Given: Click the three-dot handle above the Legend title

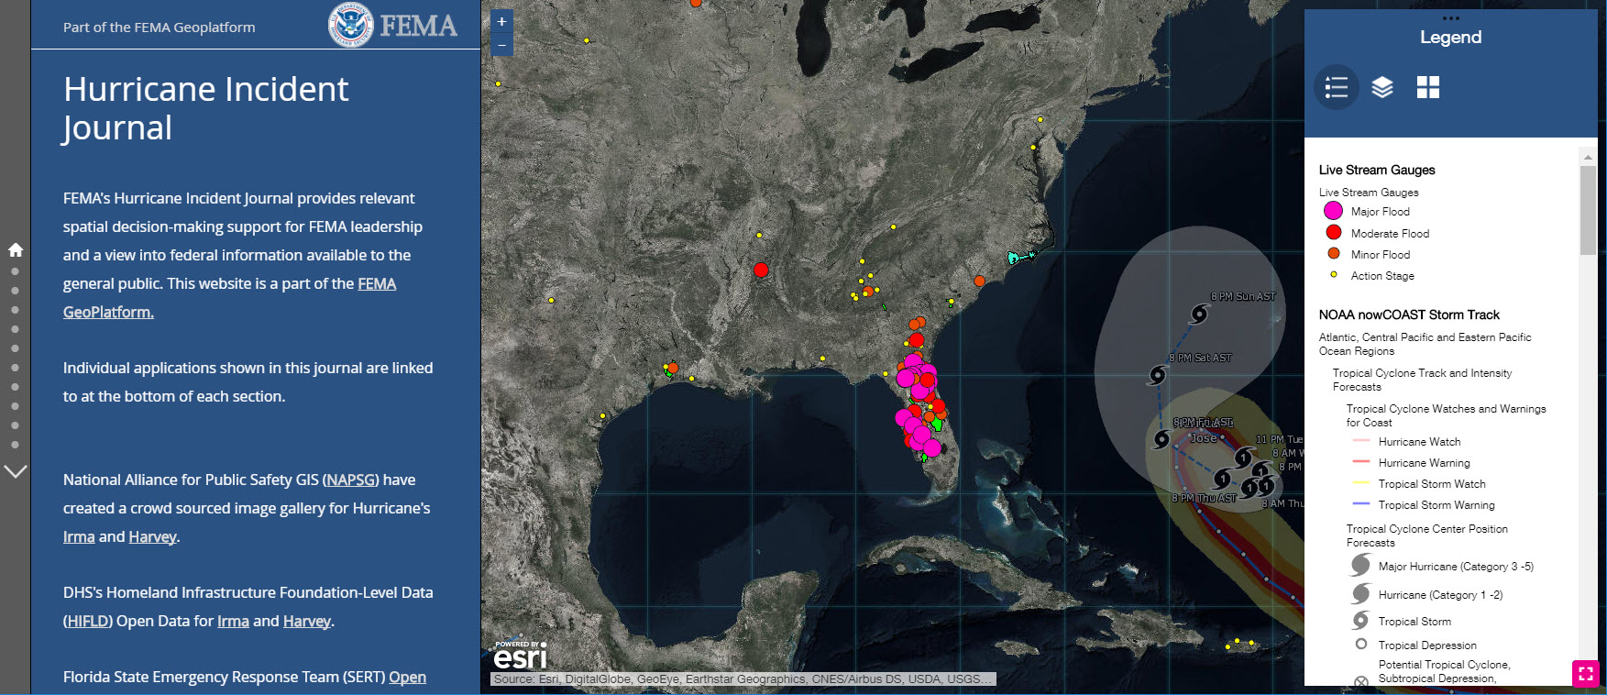Looking at the screenshot, I should tap(1450, 18).
